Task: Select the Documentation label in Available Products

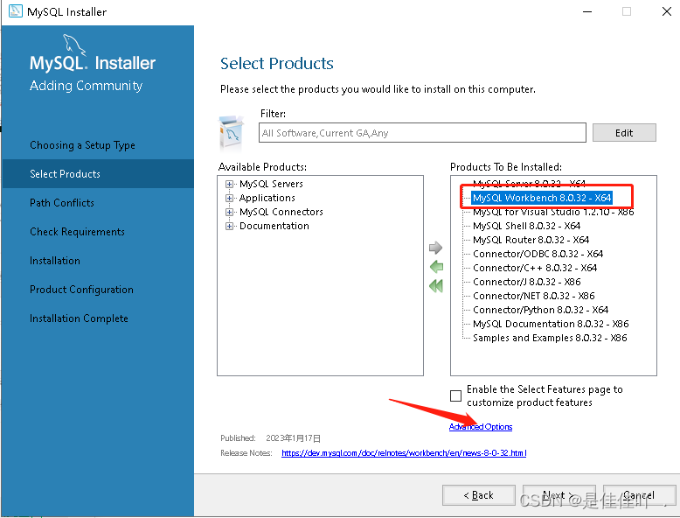Action: [274, 227]
